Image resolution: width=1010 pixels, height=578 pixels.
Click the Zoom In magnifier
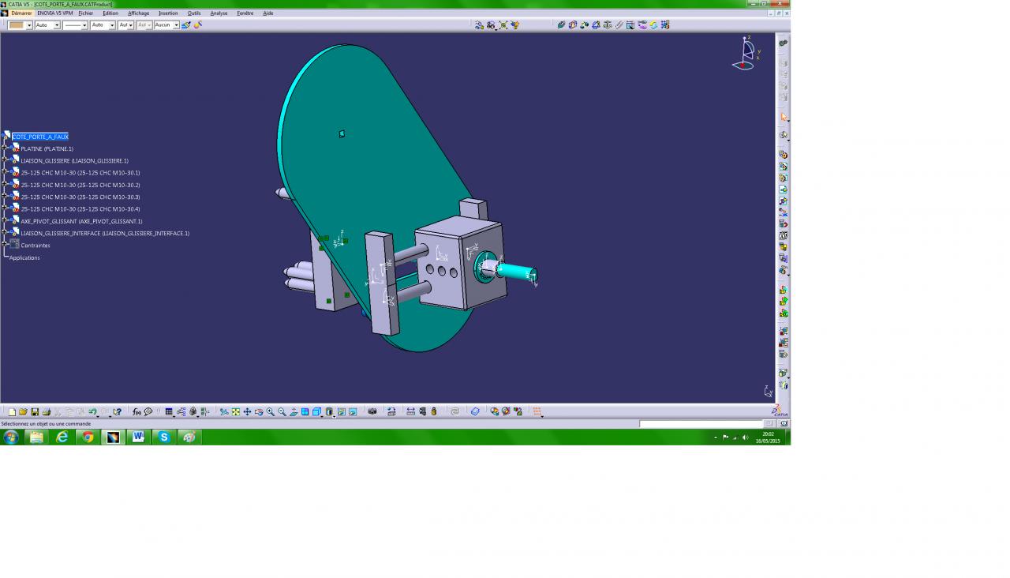pos(271,411)
